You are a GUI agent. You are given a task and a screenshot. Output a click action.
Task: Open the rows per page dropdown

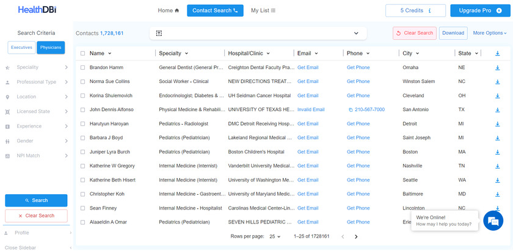[x=275, y=236]
